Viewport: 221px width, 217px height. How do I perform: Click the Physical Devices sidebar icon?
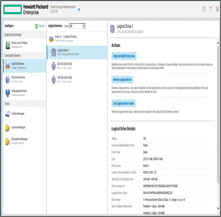tap(8, 79)
